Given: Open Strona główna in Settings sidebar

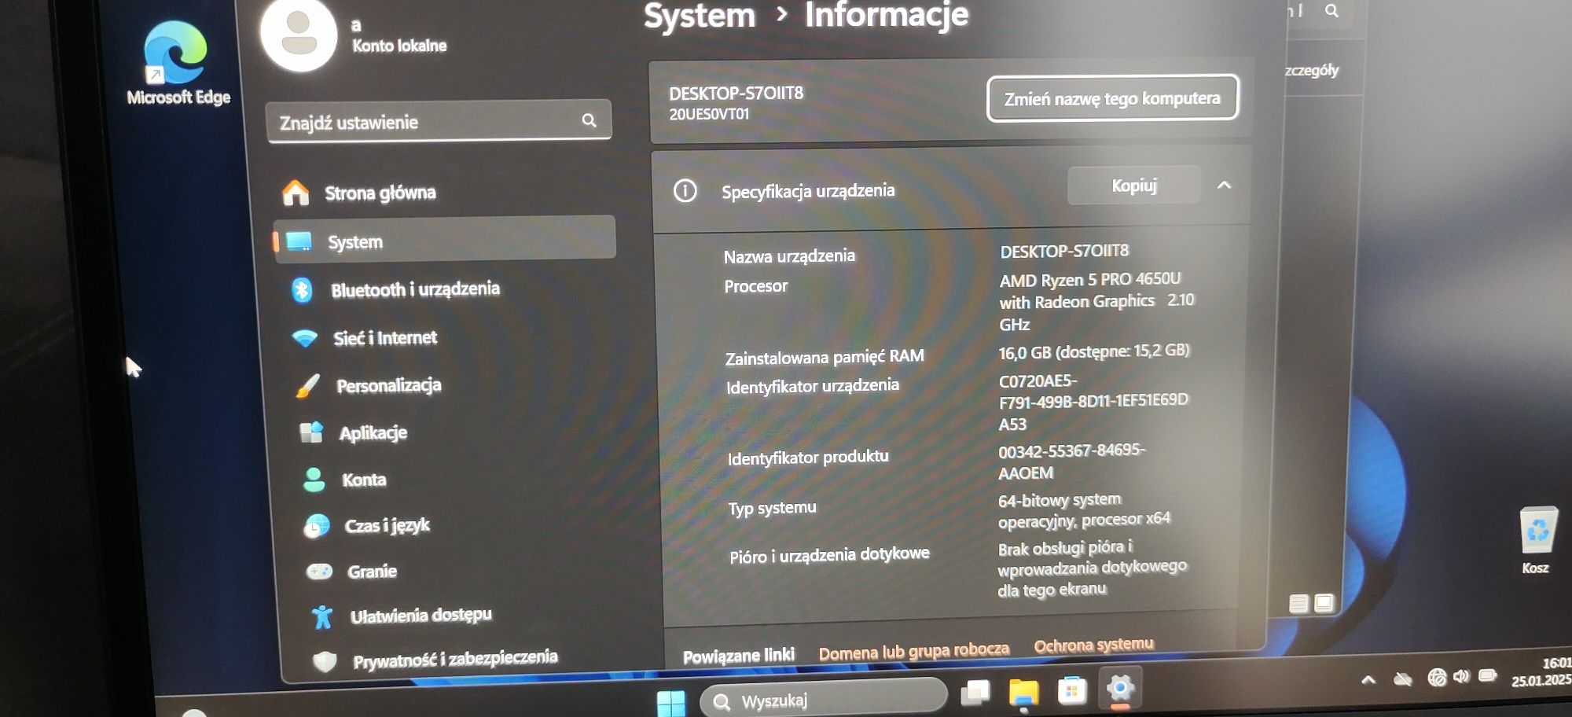Looking at the screenshot, I should coord(359,193).
